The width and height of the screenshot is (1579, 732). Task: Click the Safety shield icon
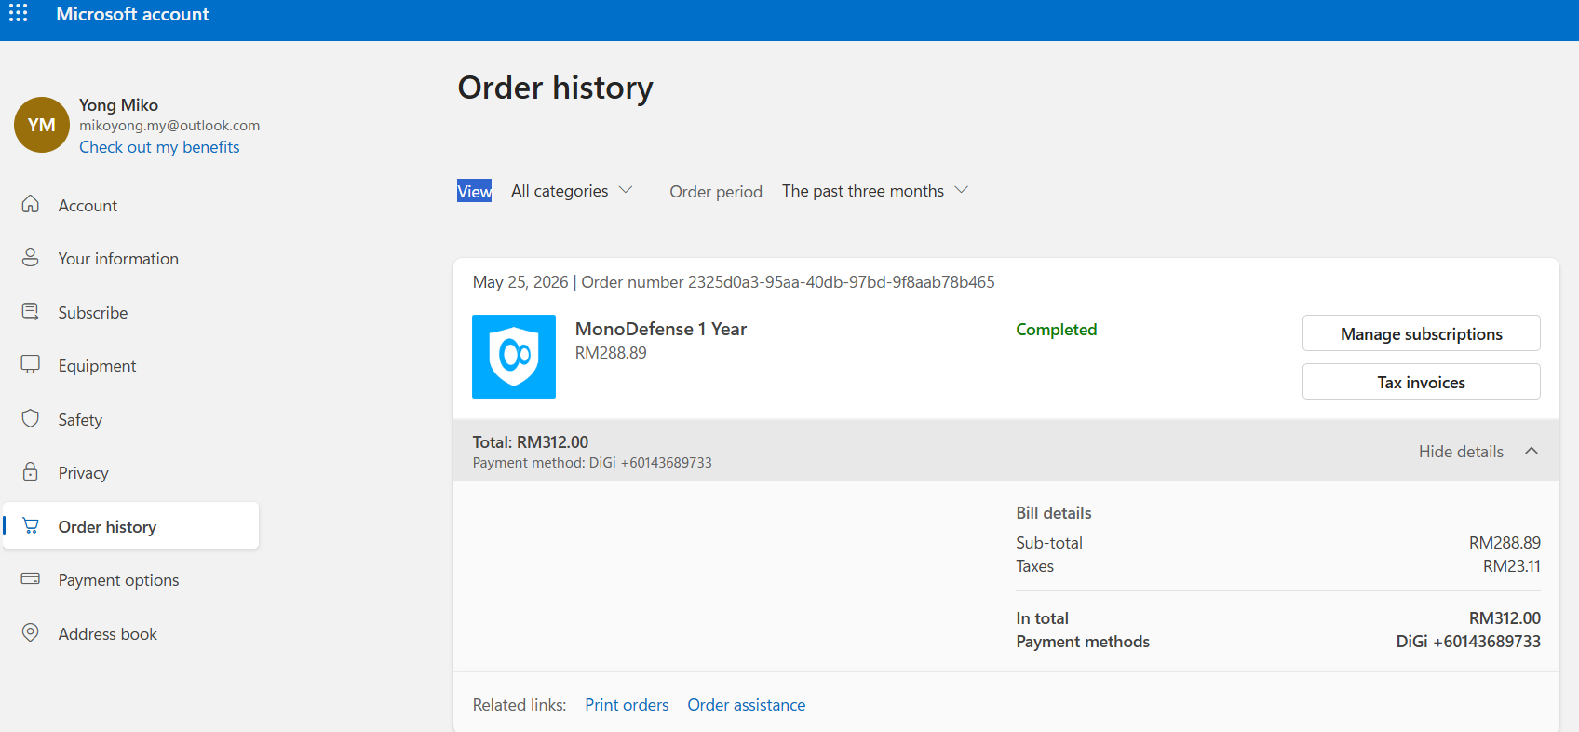pyautogui.click(x=31, y=419)
